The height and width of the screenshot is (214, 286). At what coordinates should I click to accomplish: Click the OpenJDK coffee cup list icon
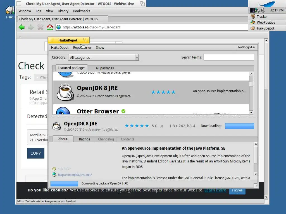pyautogui.click(x=65, y=92)
